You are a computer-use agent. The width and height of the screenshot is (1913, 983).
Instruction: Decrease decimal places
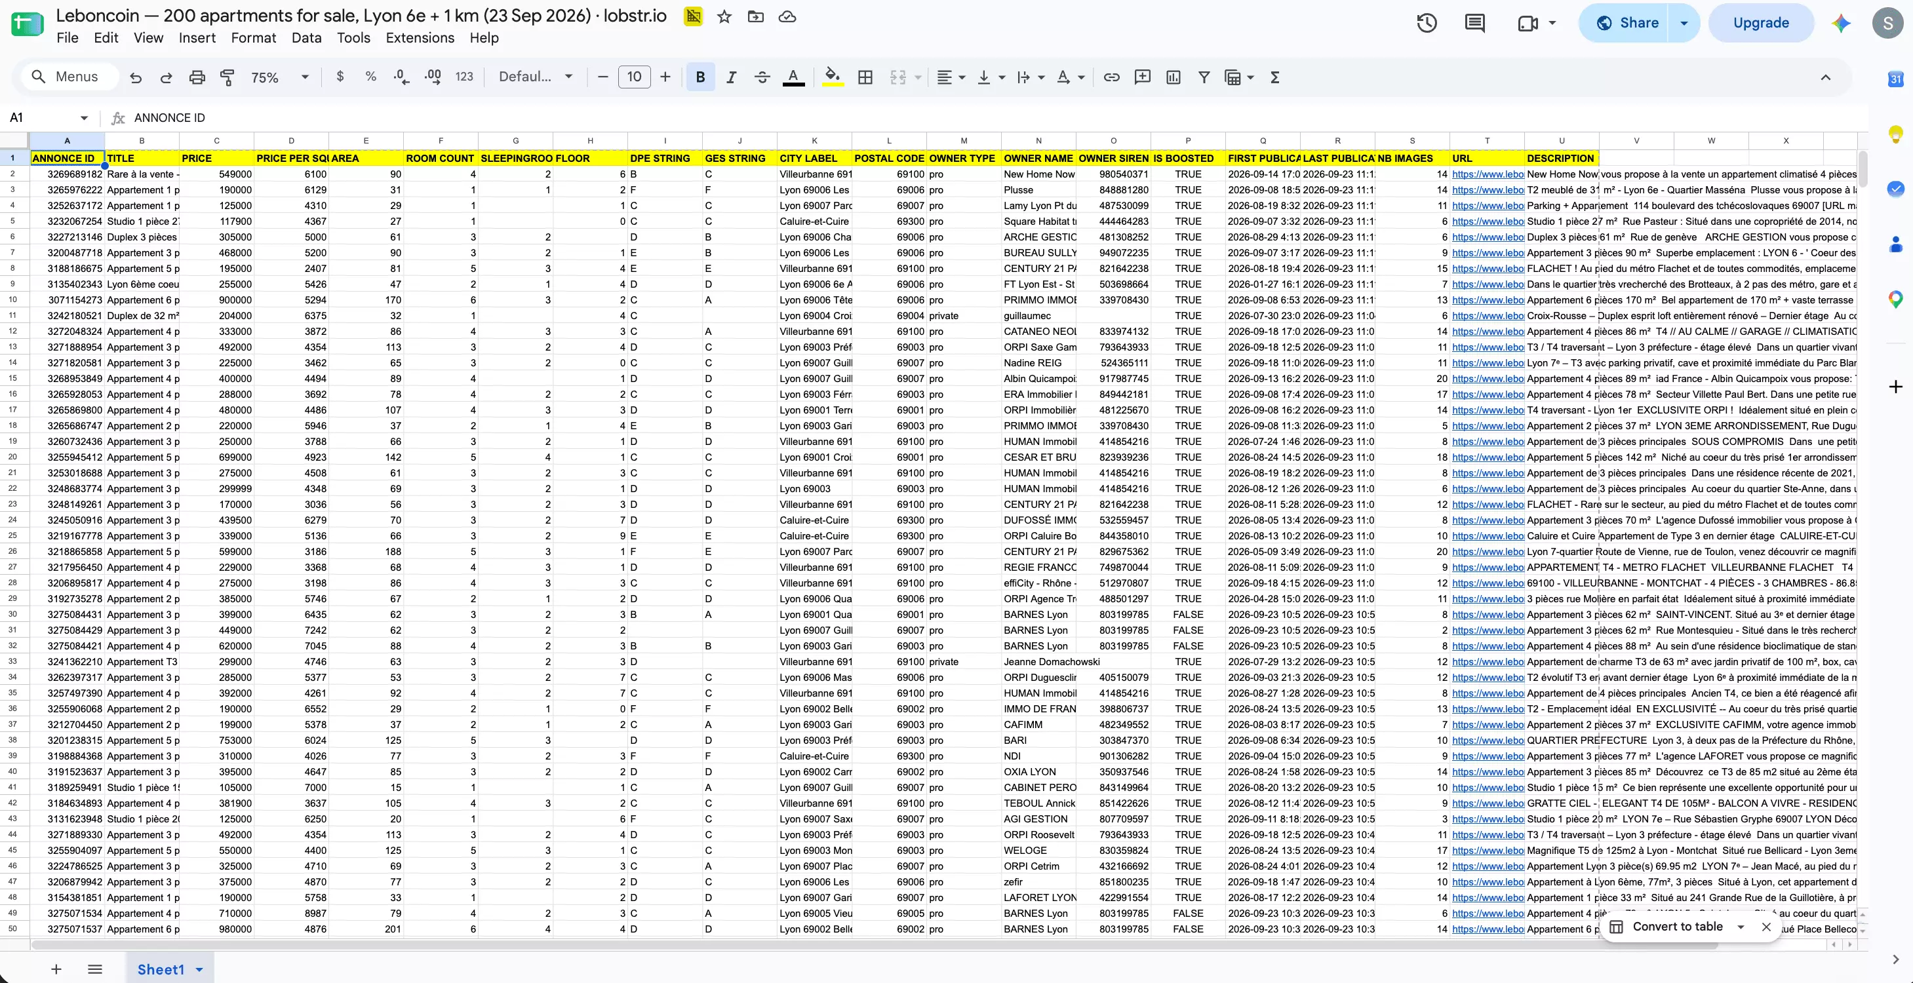(402, 77)
